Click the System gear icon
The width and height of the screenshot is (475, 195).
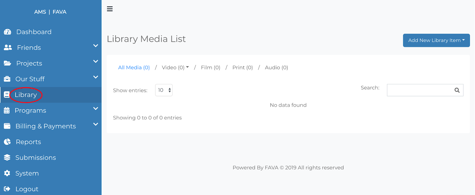(x=7, y=173)
